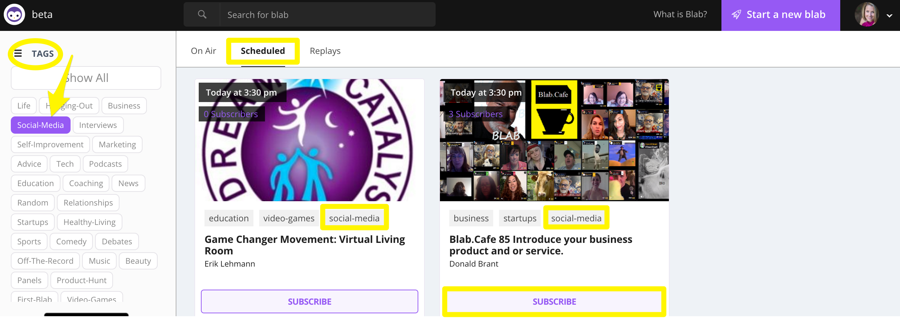
Task: Click 0 Subscribers badge on Game Changer
Action: pos(231,114)
